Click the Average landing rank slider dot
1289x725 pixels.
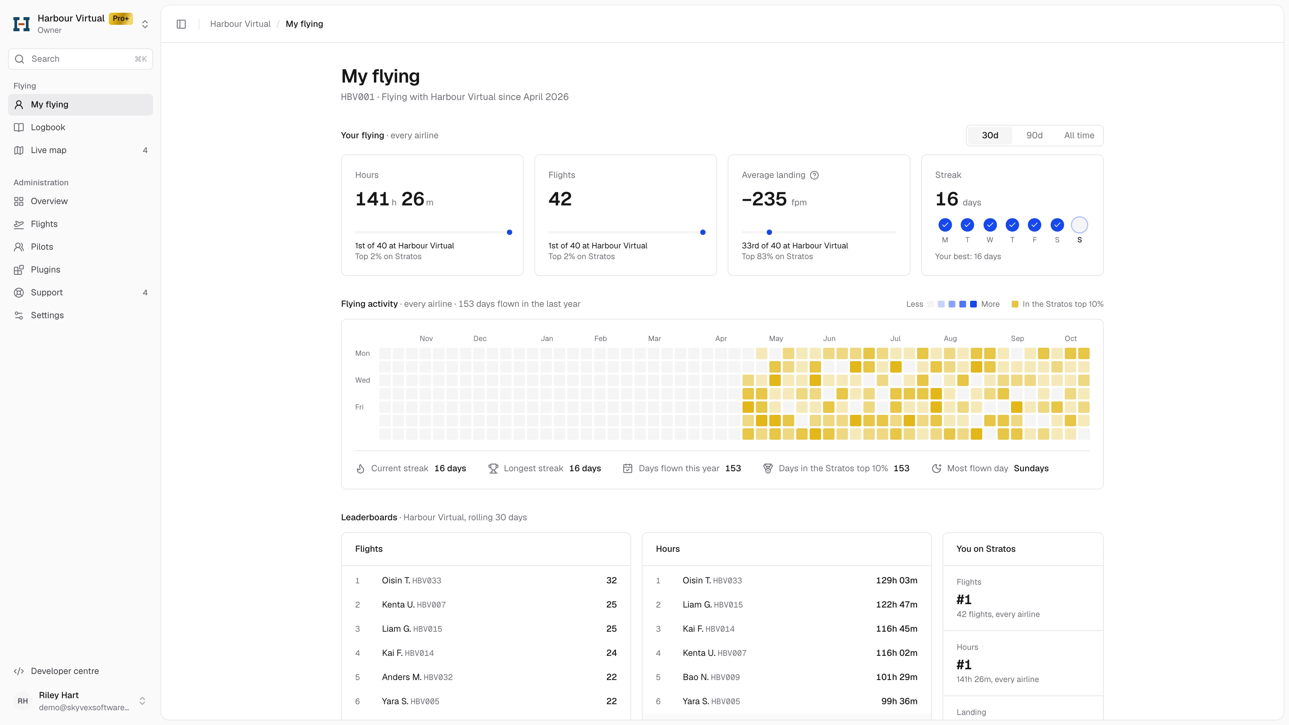point(769,232)
